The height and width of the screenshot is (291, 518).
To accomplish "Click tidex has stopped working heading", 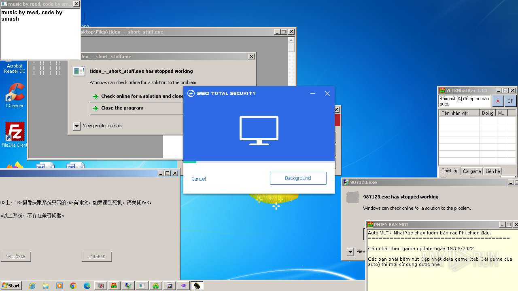I will (x=141, y=71).
